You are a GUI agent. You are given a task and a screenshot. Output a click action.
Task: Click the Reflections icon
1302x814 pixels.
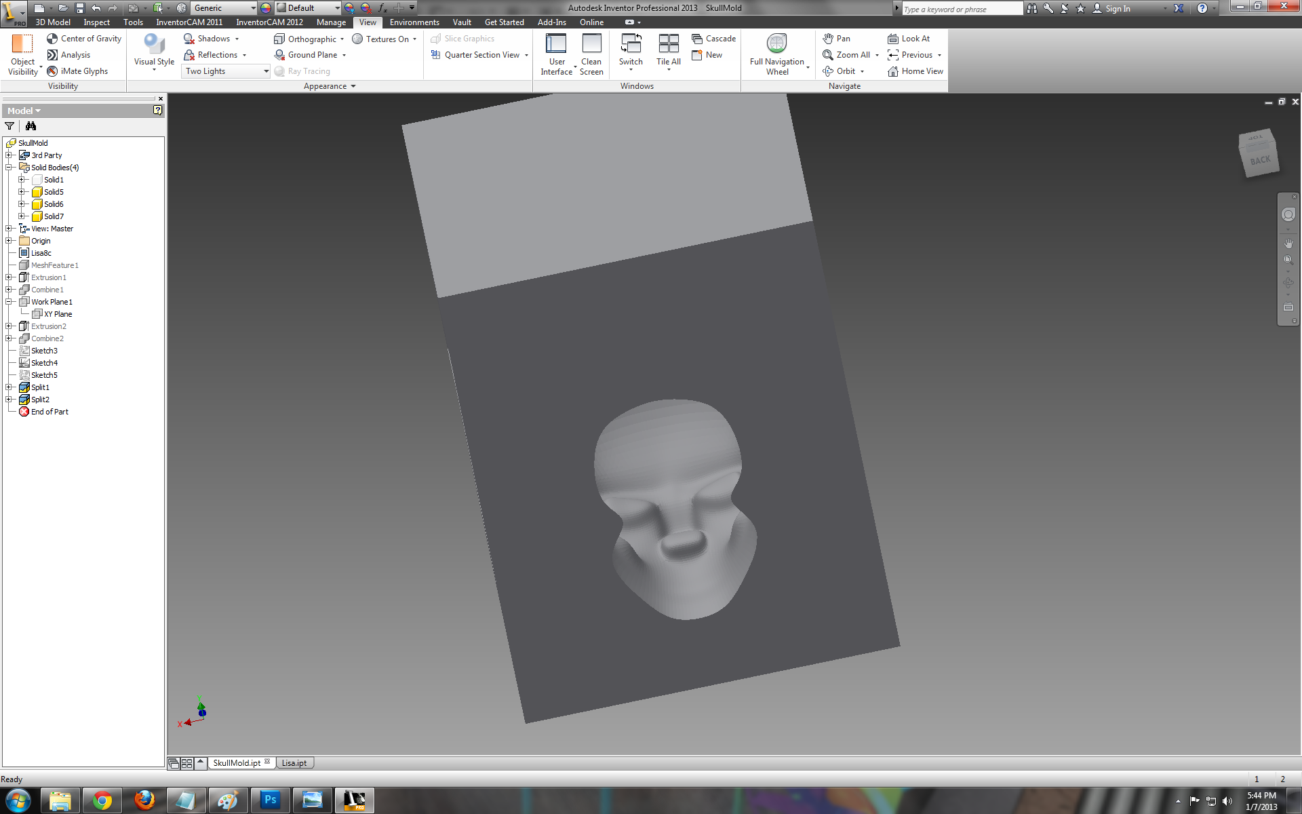[x=189, y=55]
